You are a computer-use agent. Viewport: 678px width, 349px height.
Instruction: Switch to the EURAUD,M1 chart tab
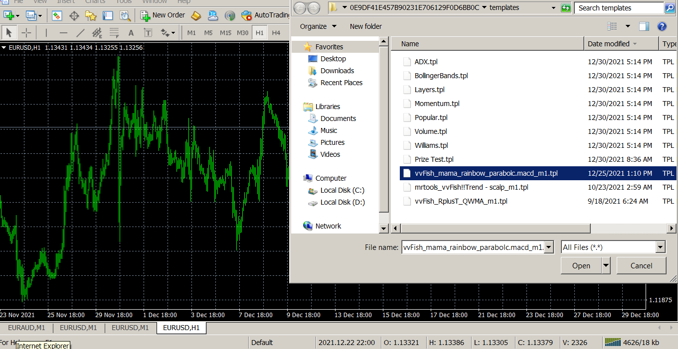click(x=26, y=328)
